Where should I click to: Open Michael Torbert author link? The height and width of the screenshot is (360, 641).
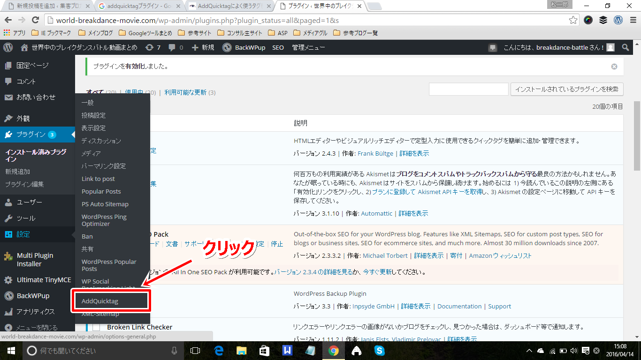tap(386, 255)
